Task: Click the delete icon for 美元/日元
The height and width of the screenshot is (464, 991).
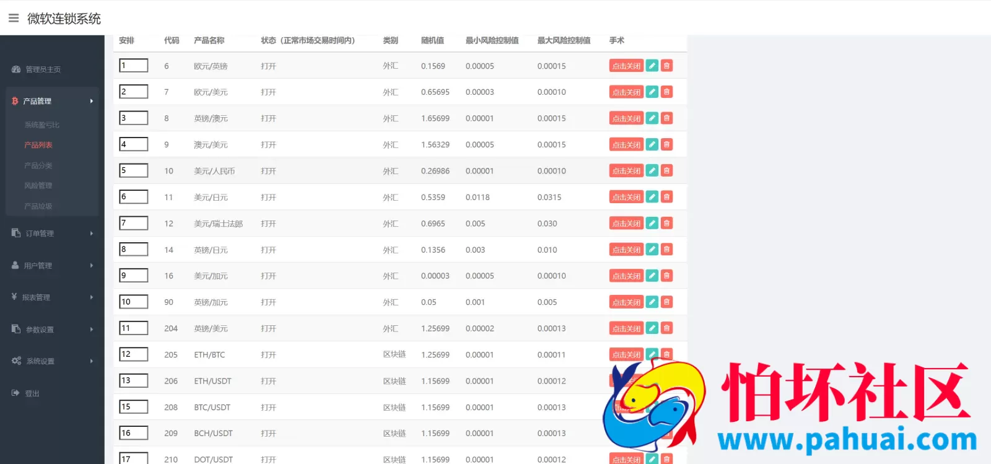Action: tap(666, 197)
